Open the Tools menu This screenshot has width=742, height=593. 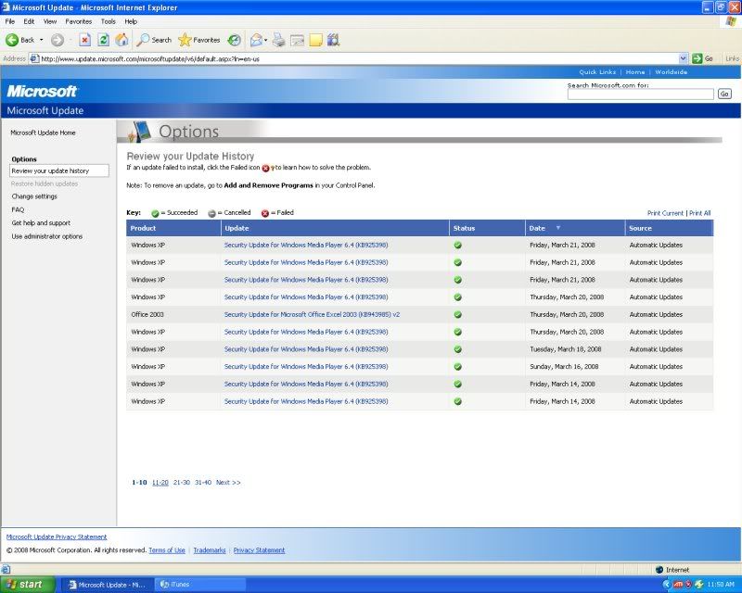pos(108,21)
